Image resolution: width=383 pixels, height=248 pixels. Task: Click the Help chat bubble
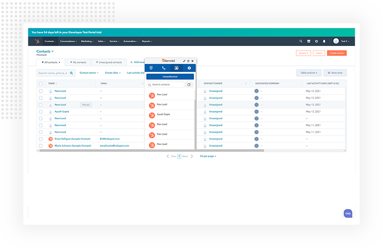click(x=348, y=214)
